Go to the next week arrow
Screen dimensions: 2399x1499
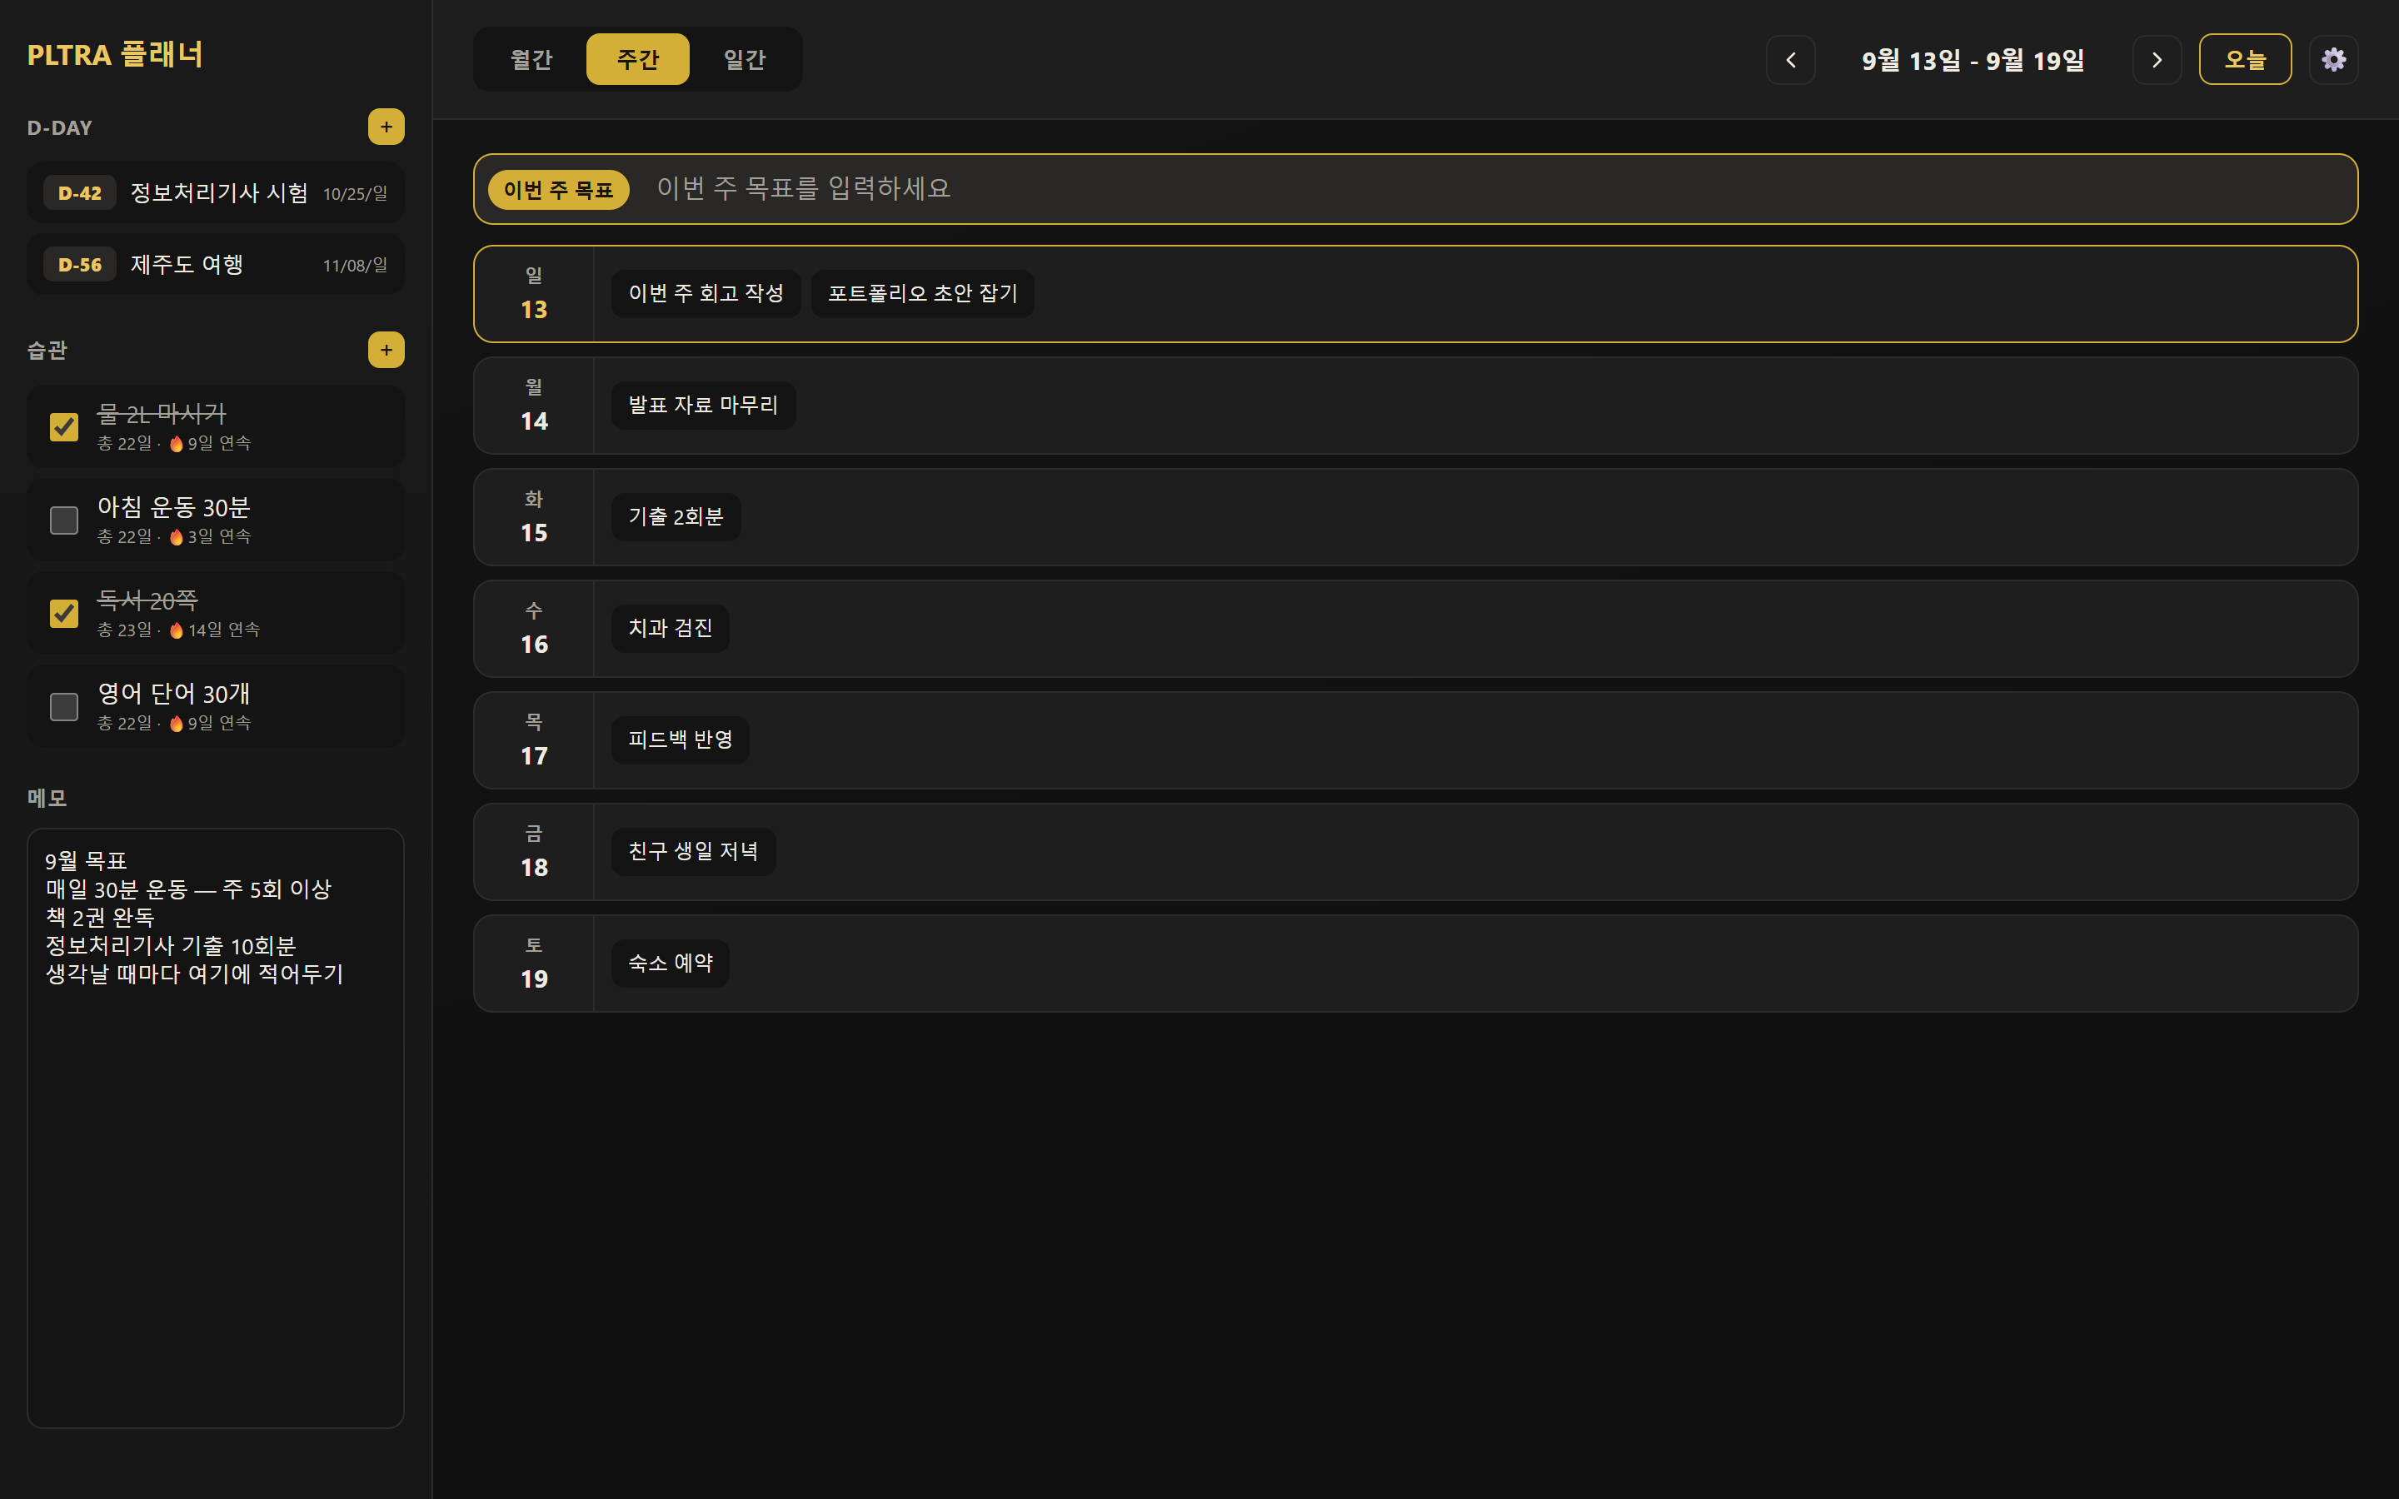click(x=2157, y=59)
